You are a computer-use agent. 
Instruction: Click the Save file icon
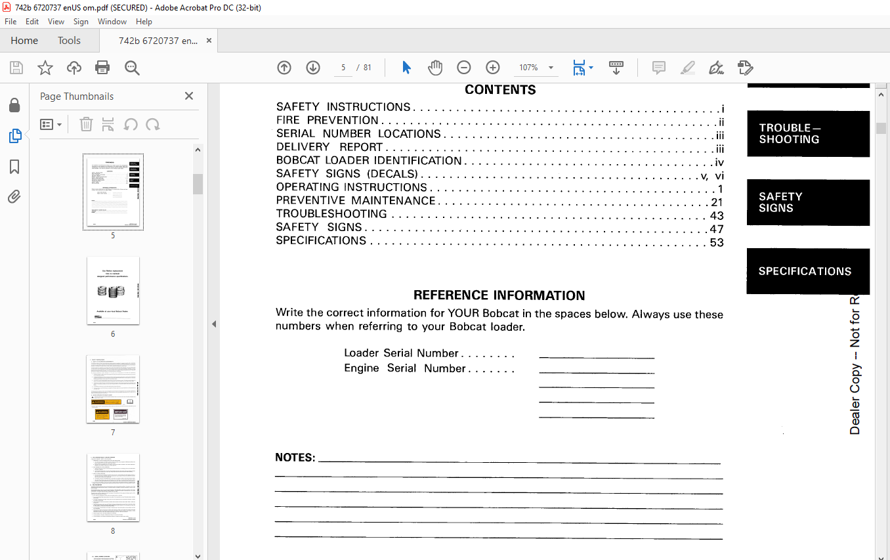click(16, 68)
